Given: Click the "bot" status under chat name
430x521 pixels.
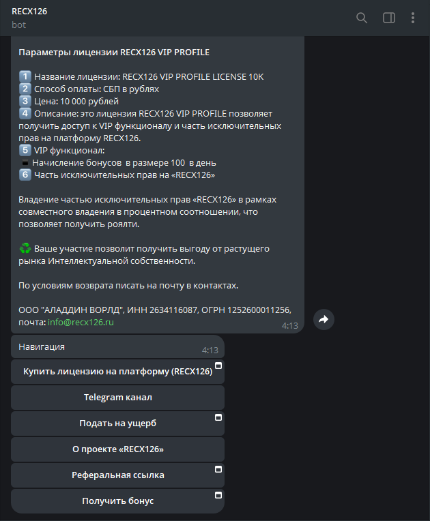Looking at the screenshot, I should click(x=18, y=25).
